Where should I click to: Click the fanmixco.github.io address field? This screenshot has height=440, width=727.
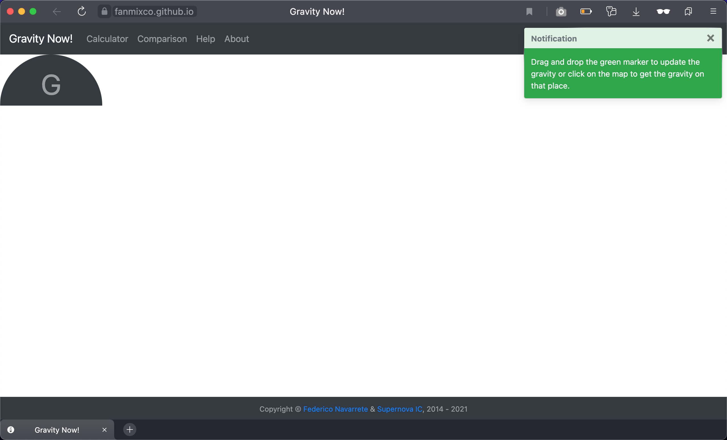(x=154, y=12)
